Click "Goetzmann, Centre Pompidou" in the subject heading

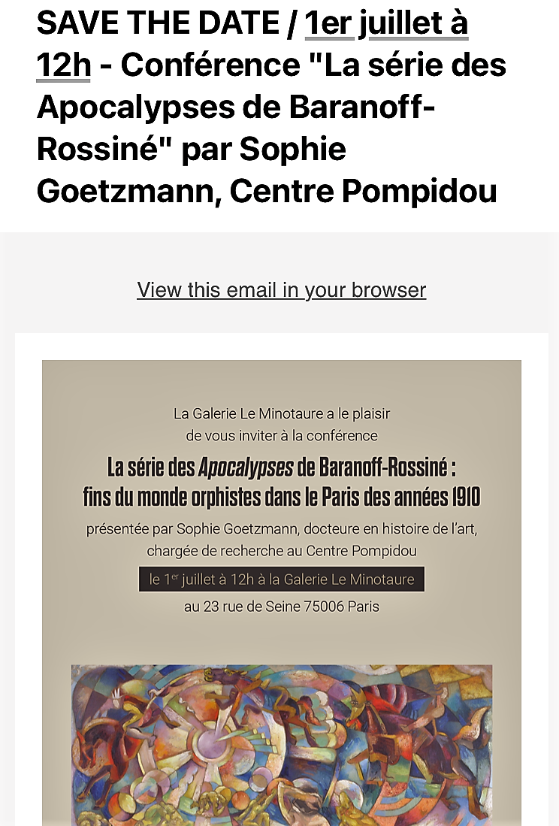click(267, 191)
